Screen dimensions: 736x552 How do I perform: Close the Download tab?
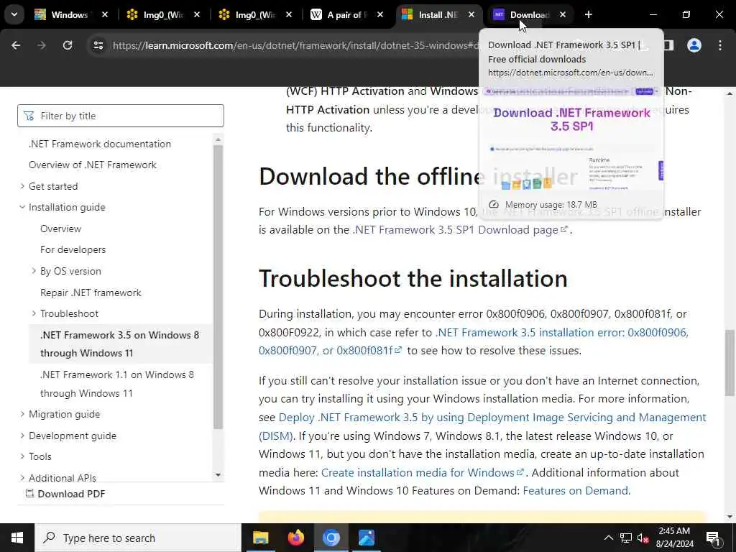click(x=562, y=14)
